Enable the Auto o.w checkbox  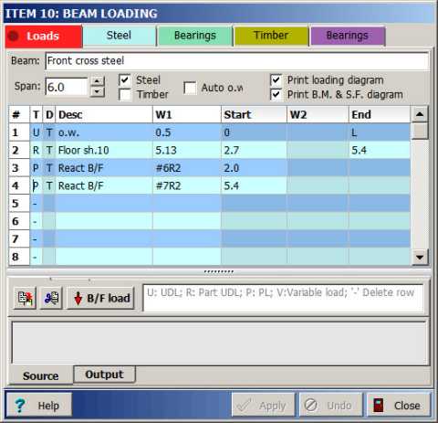click(190, 88)
